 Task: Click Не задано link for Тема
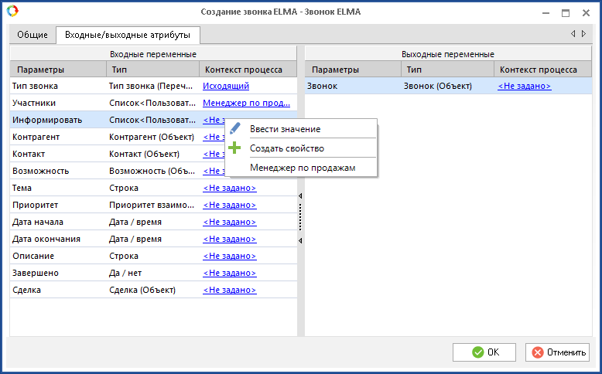[230, 188]
